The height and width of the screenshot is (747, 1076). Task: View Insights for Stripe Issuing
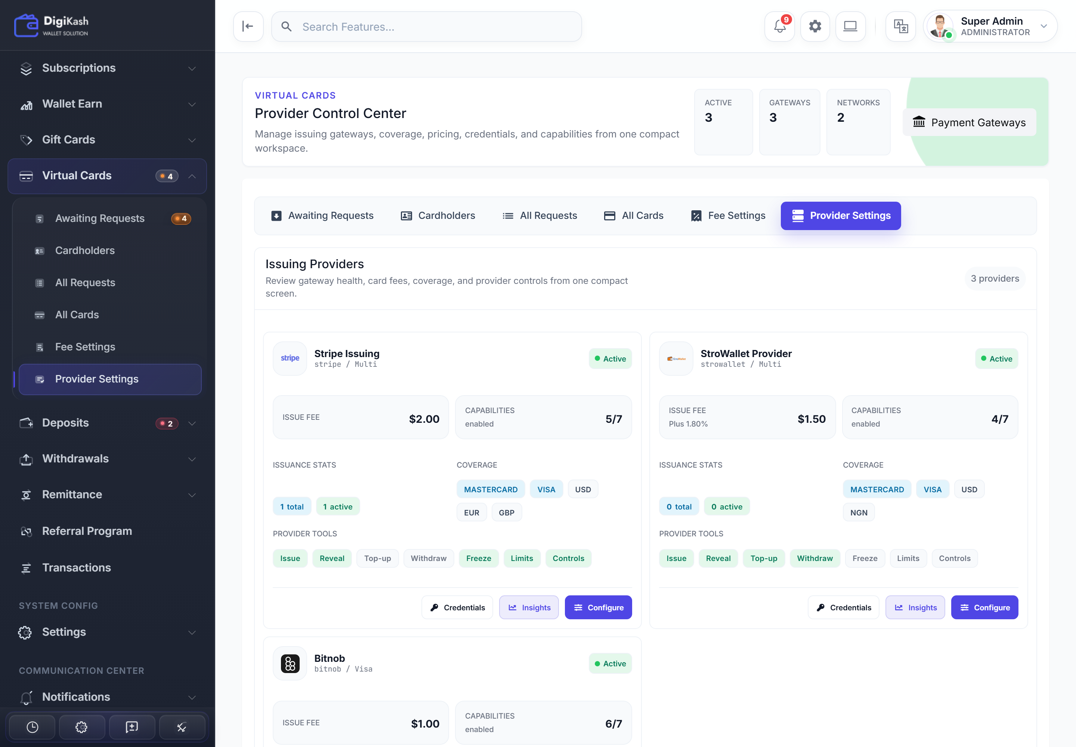point(529,608)
